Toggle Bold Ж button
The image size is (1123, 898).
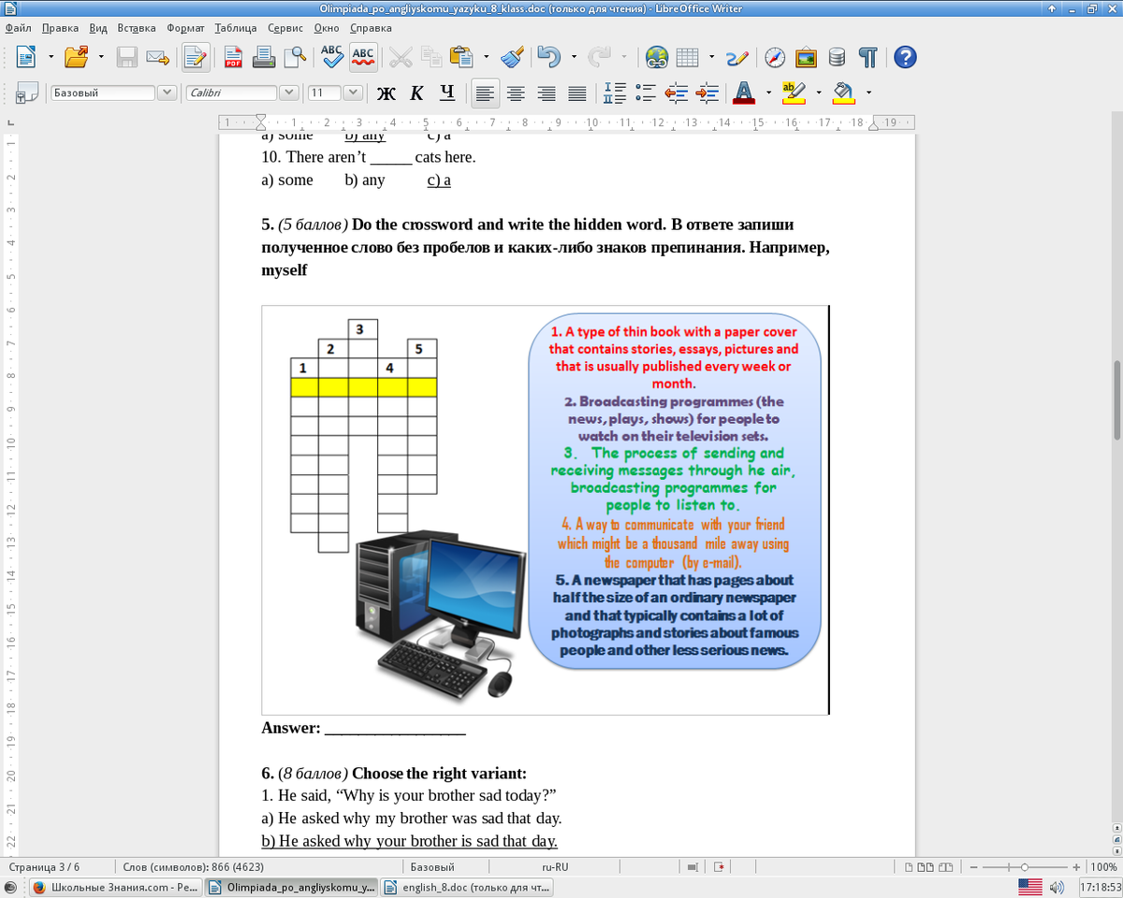tap(386, 93)
